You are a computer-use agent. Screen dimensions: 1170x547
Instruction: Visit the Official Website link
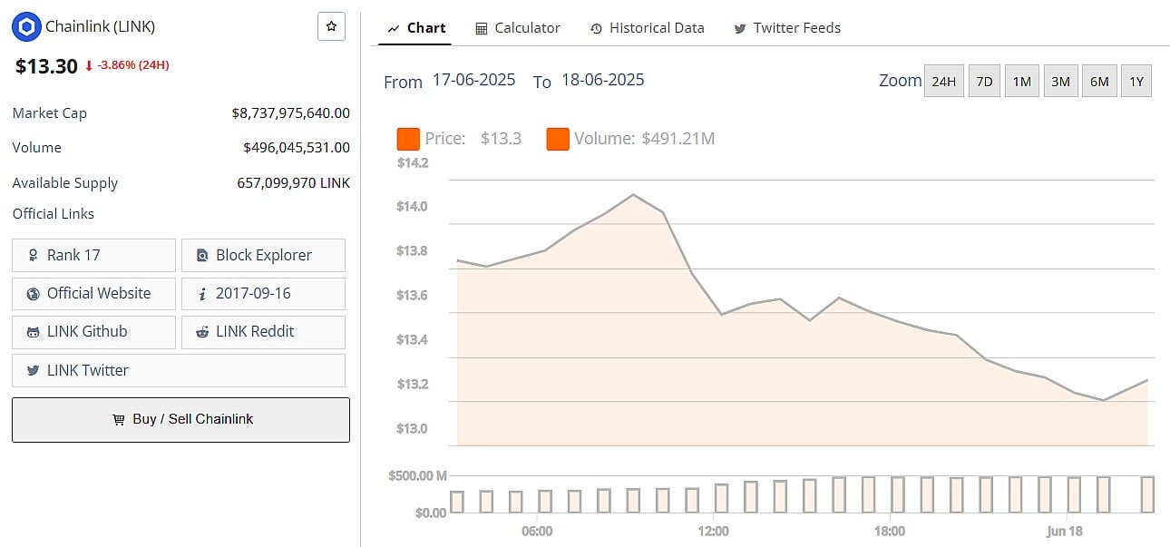[x=93, y=293]
